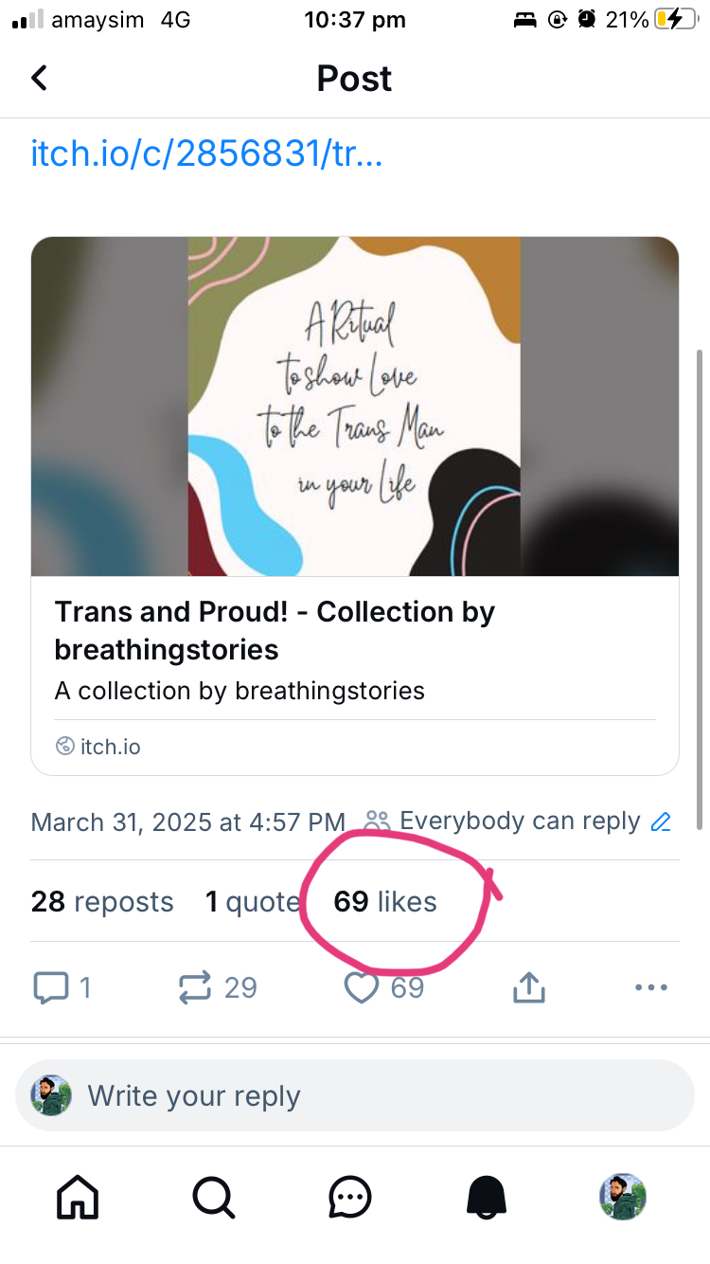This screenshot has width=710, height=1264.
Task: Tap the repost arrows icon
Action: pos(195,988)
